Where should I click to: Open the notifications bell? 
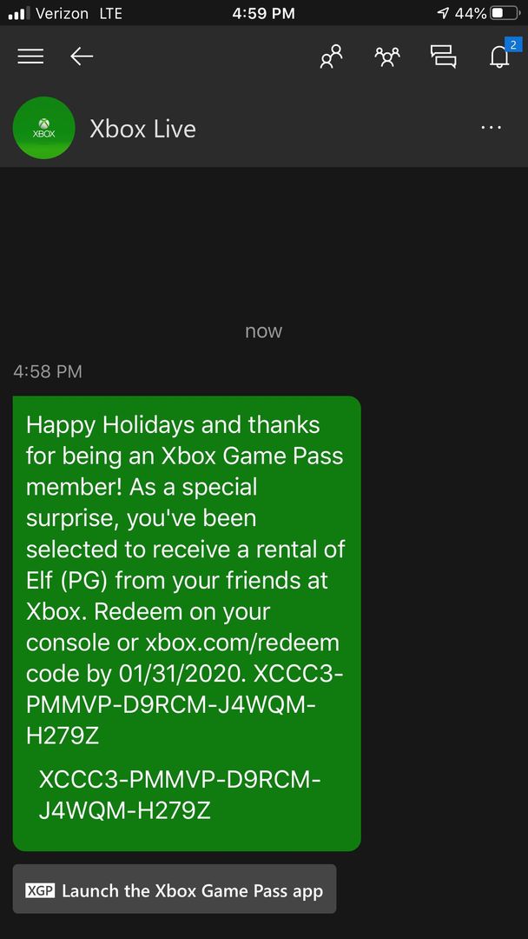point(498,57)
